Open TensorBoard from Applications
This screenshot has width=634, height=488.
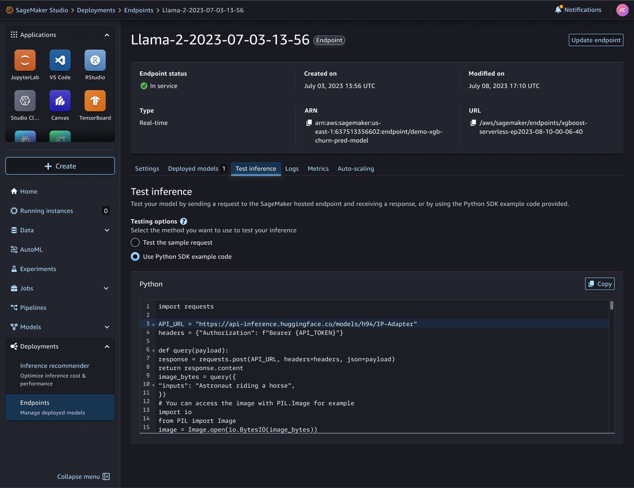click(95, 101)
